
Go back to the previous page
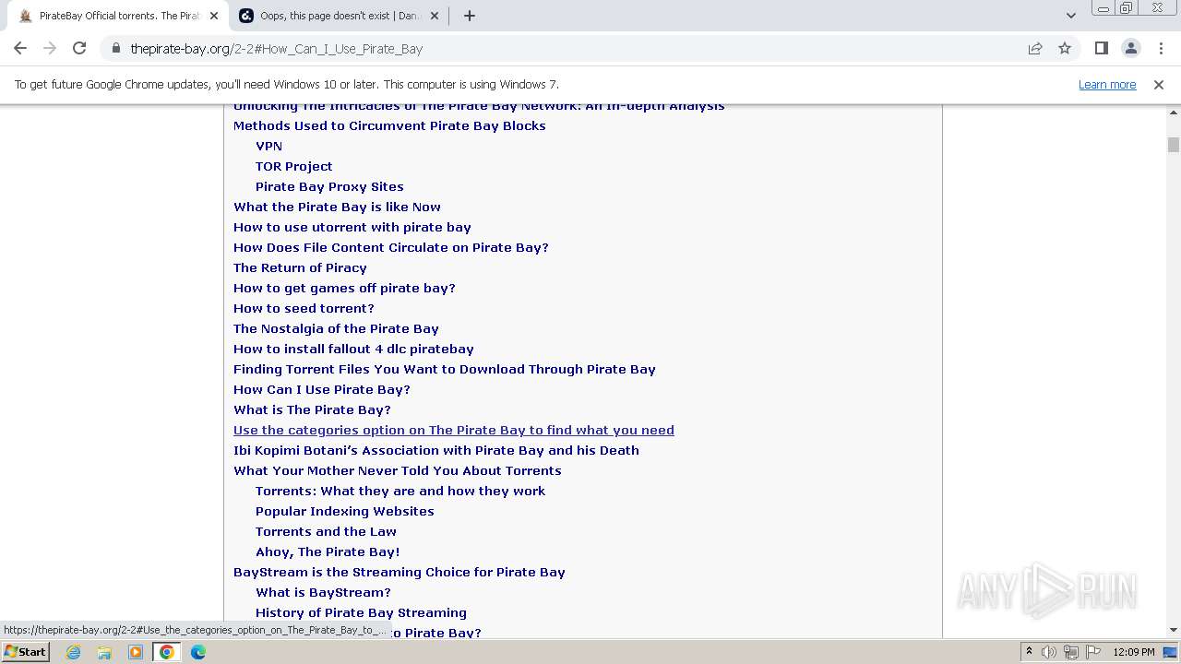20,49
